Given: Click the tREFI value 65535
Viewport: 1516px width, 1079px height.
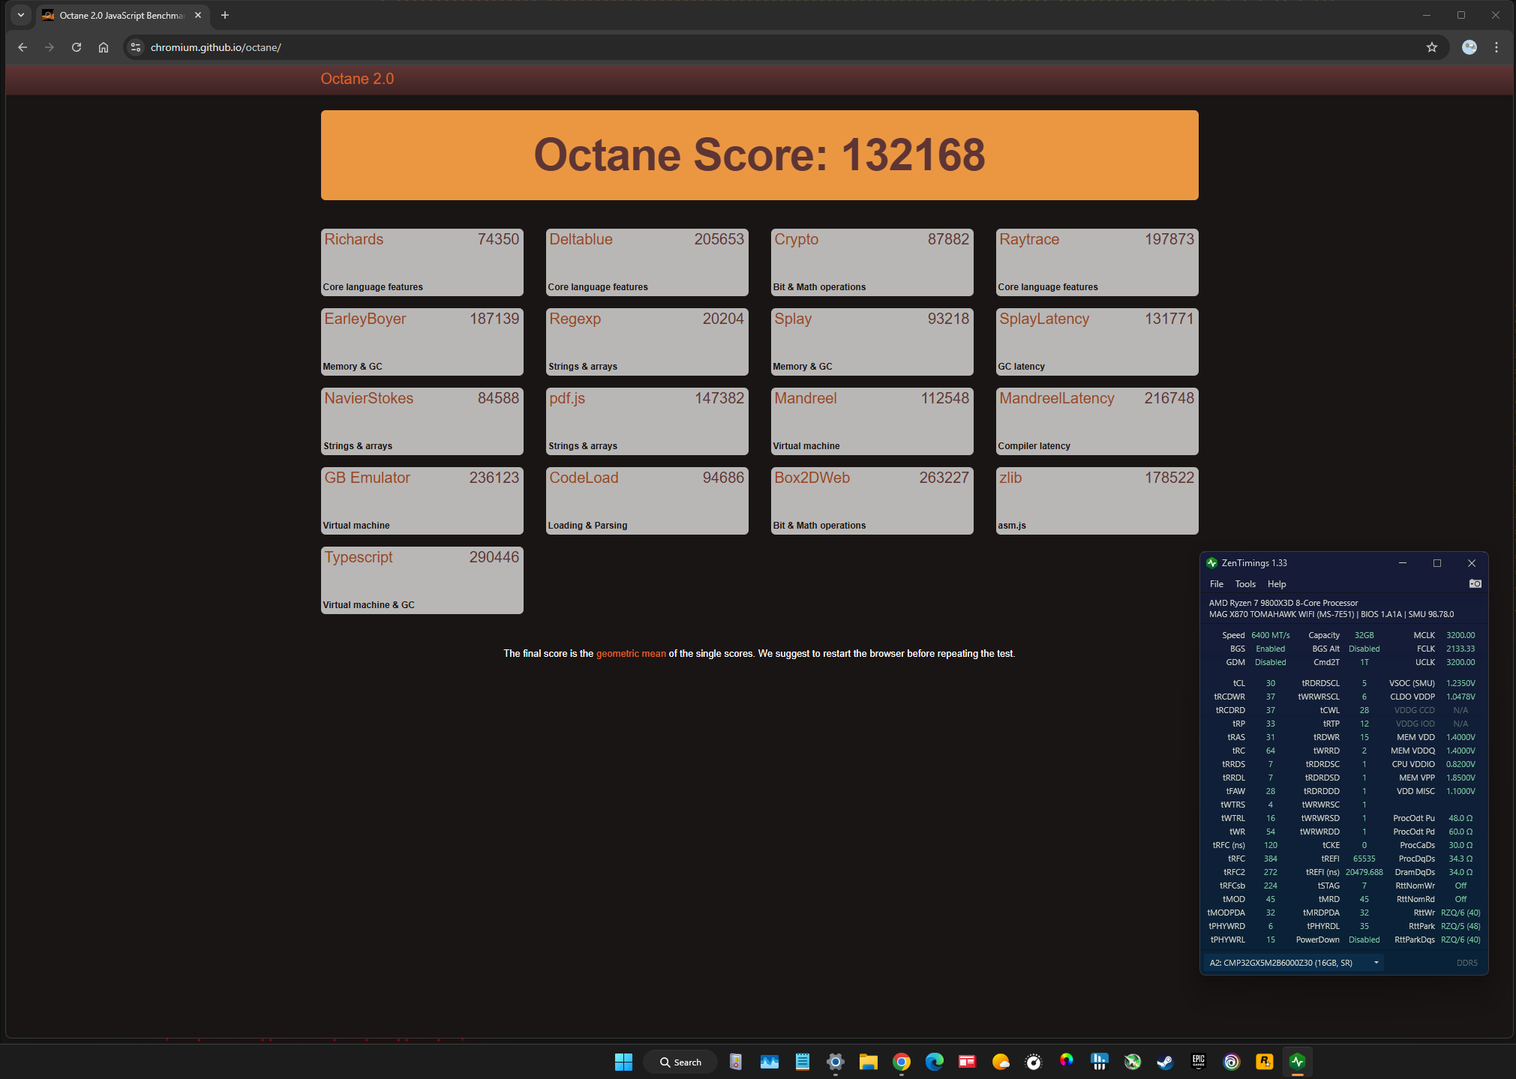Looking at the screenshot, I should pyautogui.click(x=1364, y=859).
